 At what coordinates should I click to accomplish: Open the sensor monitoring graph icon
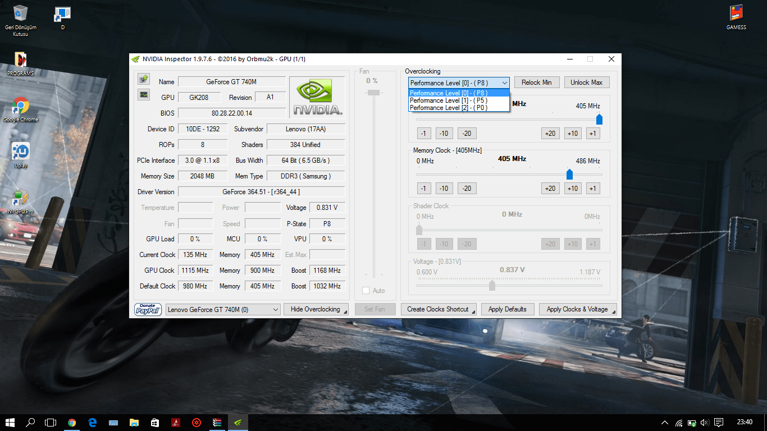click(x=144, y=94)
